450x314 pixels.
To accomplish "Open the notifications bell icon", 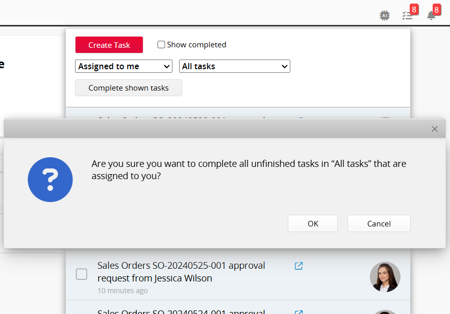I will point(431,16).
